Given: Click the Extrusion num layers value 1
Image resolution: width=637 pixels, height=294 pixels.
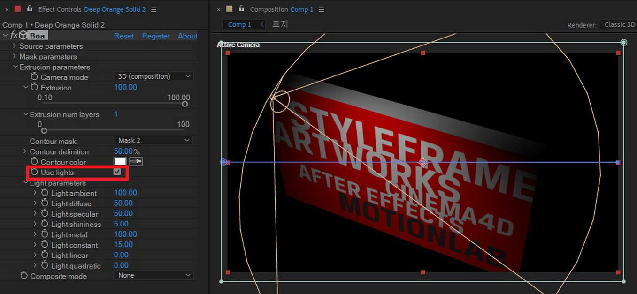Looking at the screenshot, I should (x=116, y=114).
